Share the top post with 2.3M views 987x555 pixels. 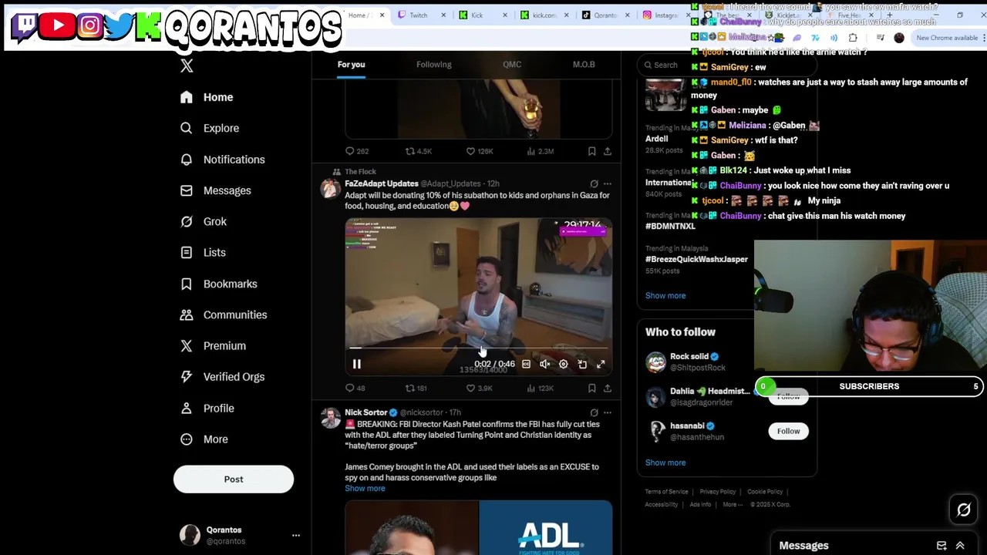pos(608,151)
